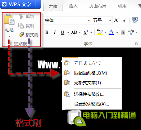Switch to the 开始 tab
141x130 pixels.
[x=53, y=6]
